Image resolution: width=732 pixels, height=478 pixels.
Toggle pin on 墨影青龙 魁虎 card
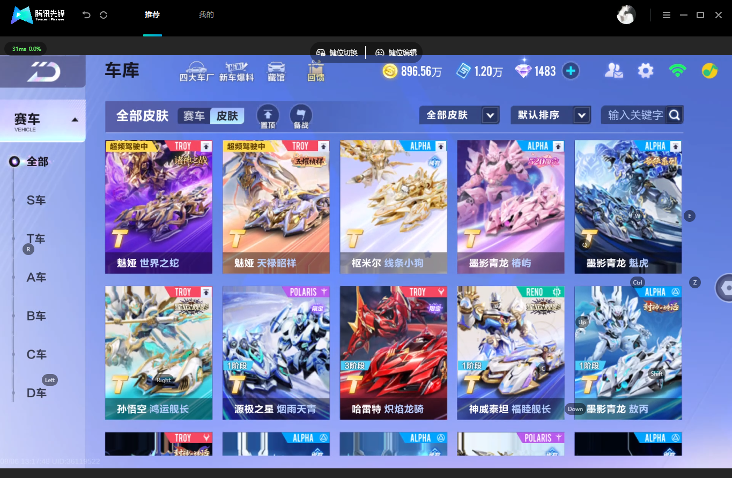tap(676, 146)
